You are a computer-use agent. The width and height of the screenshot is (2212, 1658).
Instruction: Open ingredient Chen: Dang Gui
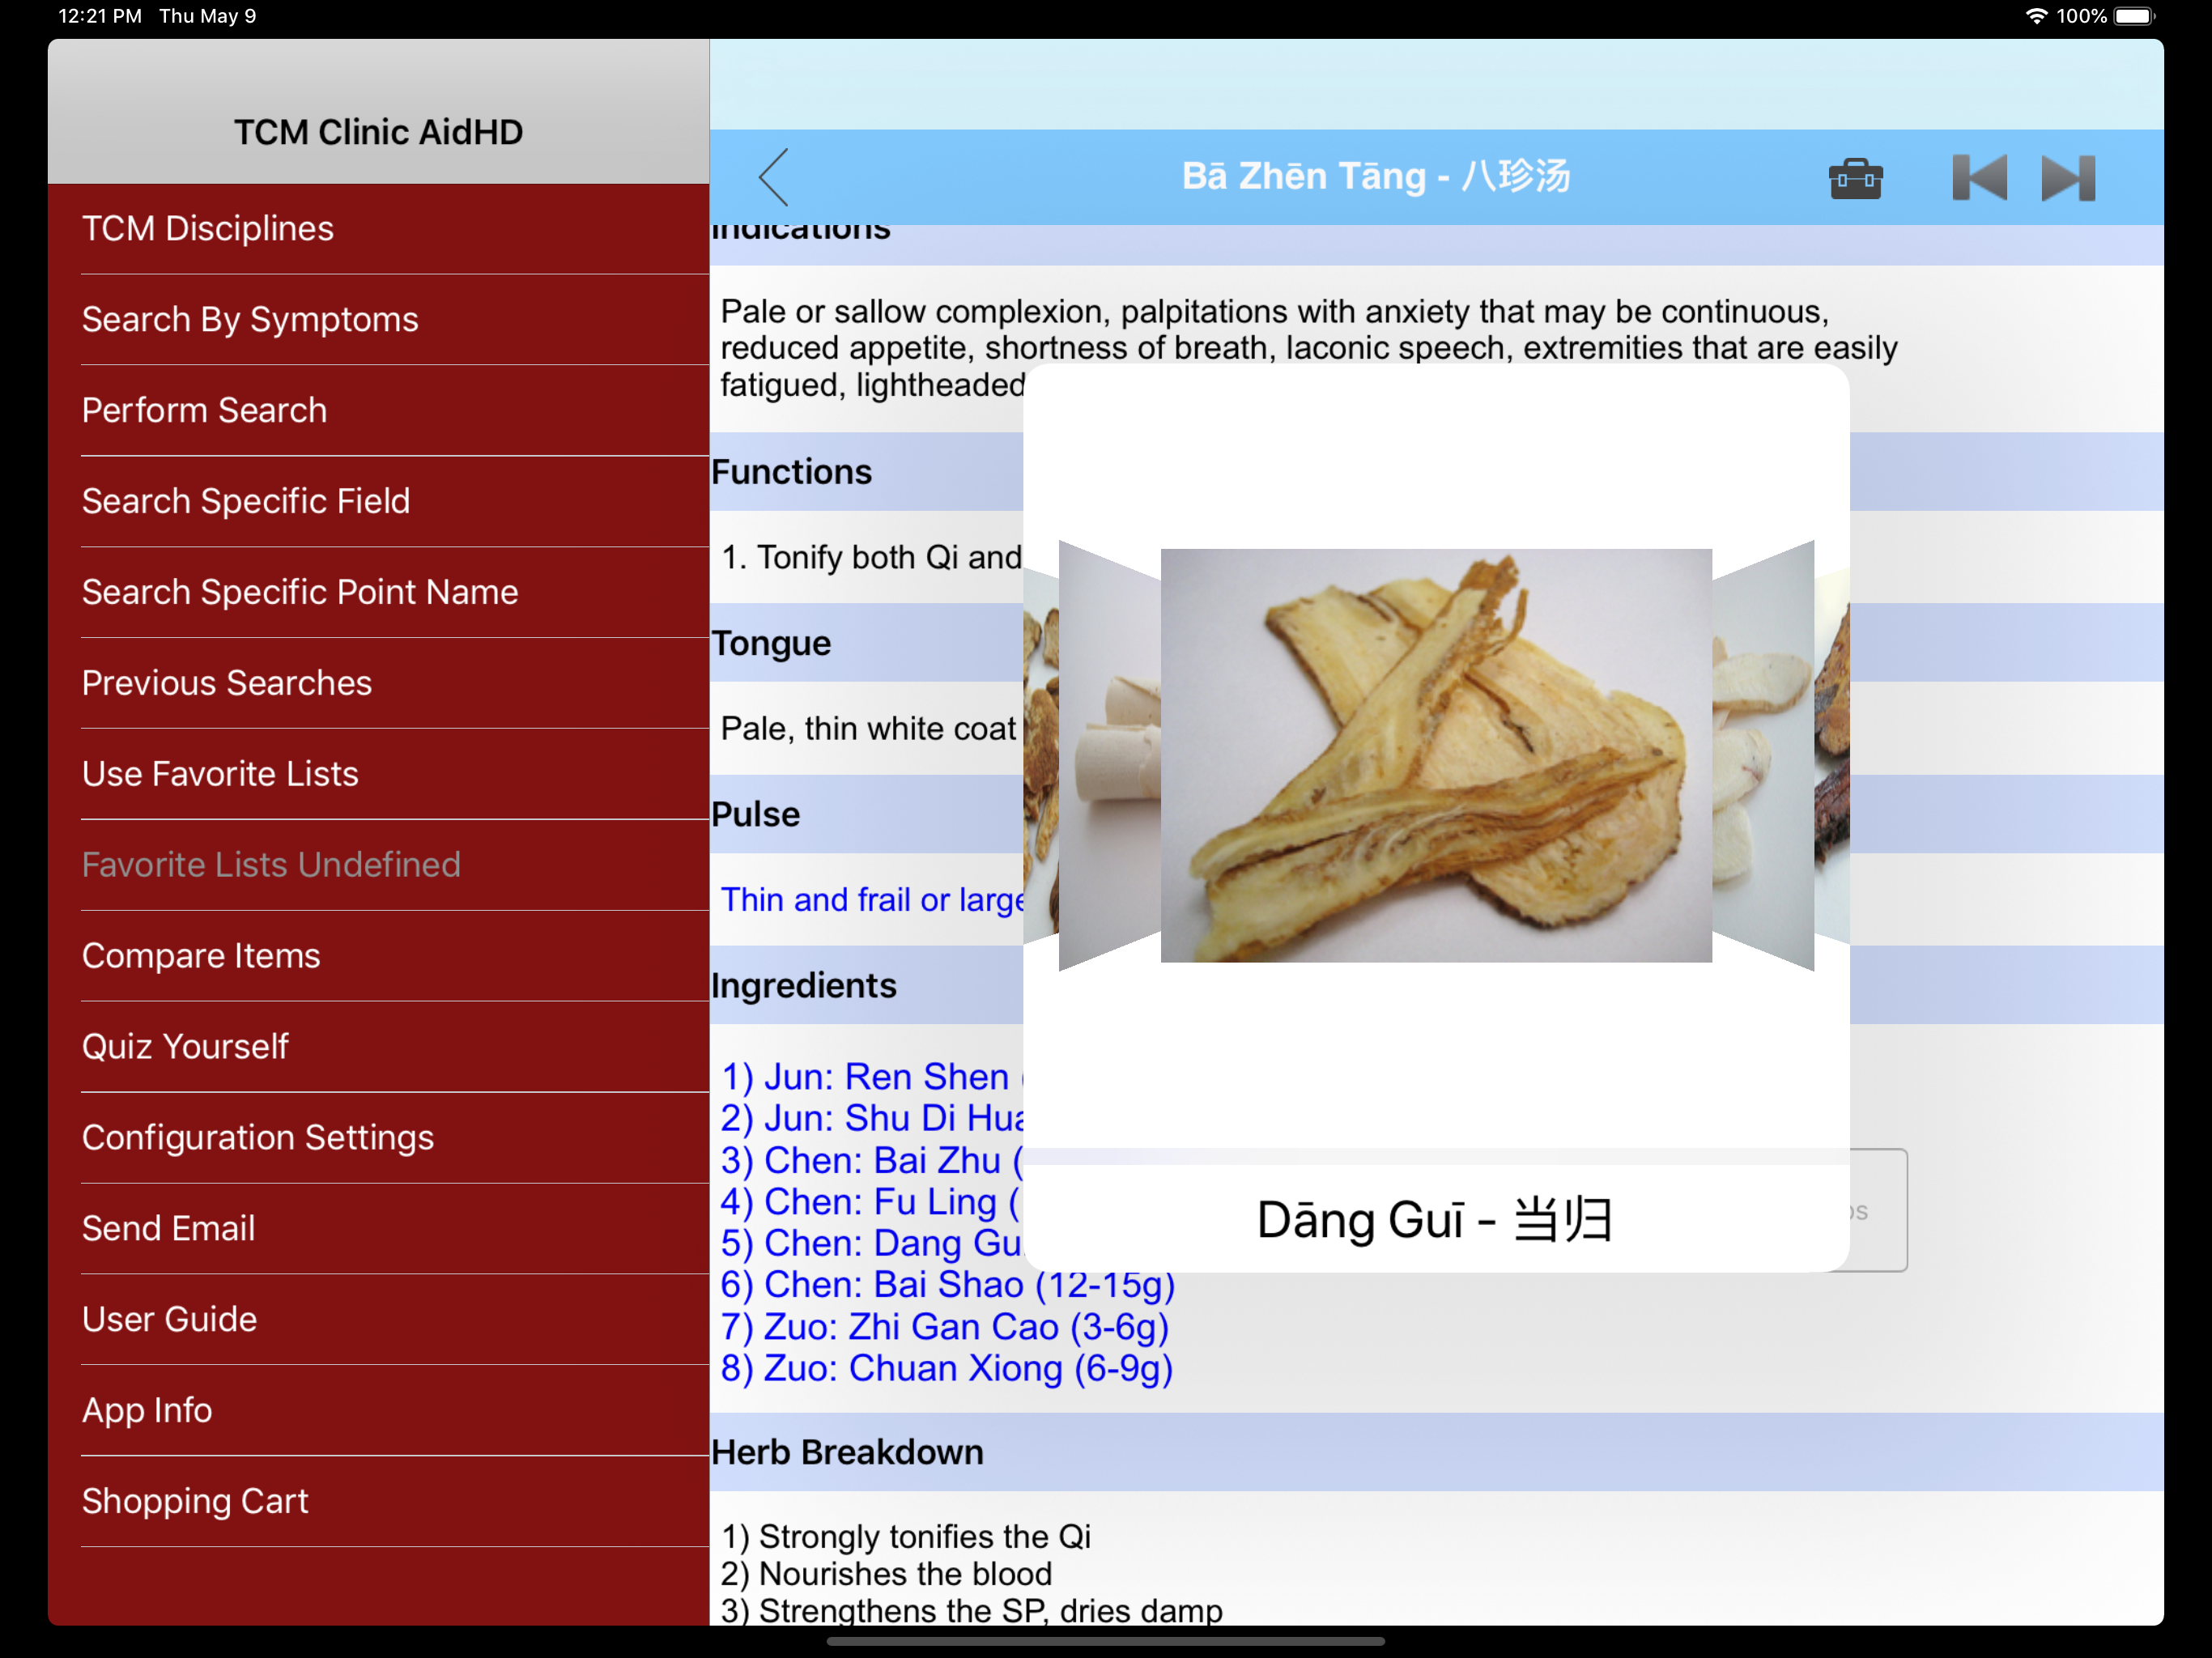872,1244
